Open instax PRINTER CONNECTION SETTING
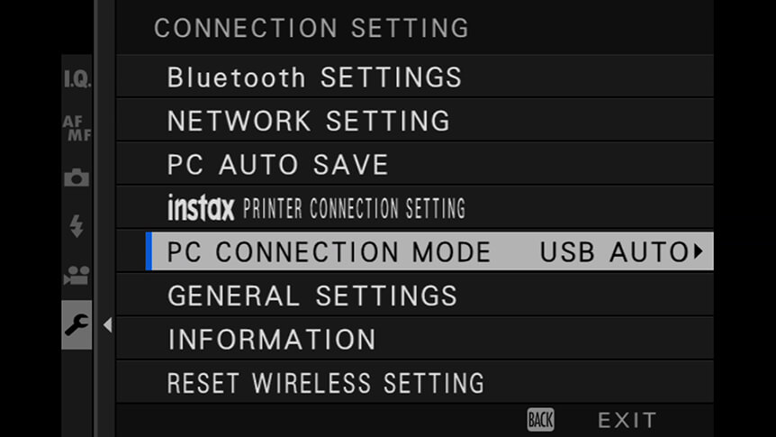This screenshot has height=437, width=776. (415, 208)
